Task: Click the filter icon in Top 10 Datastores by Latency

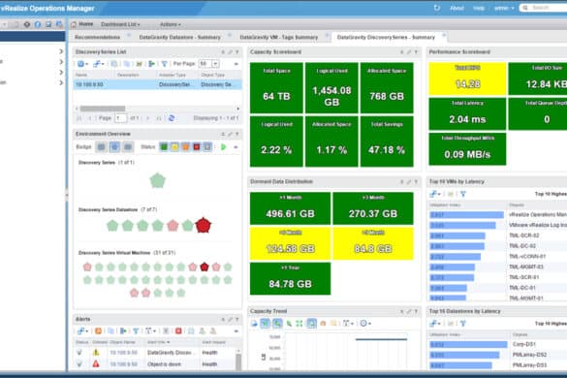Action: click(463, 324)
